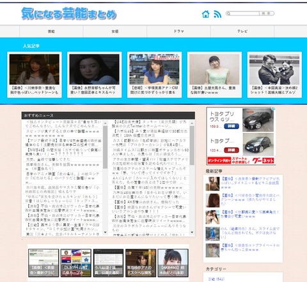307x282 pixels.
Task: Click the left news list scrollbar thumb
Action: 105,147
